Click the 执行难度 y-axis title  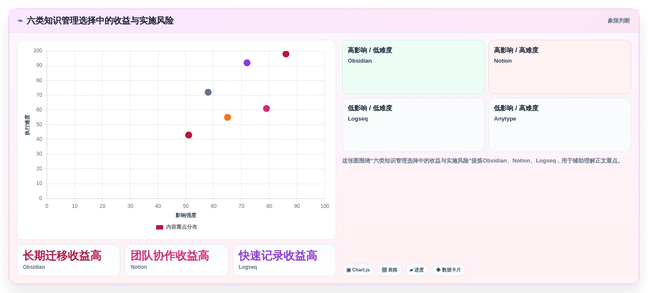[27, 125]
